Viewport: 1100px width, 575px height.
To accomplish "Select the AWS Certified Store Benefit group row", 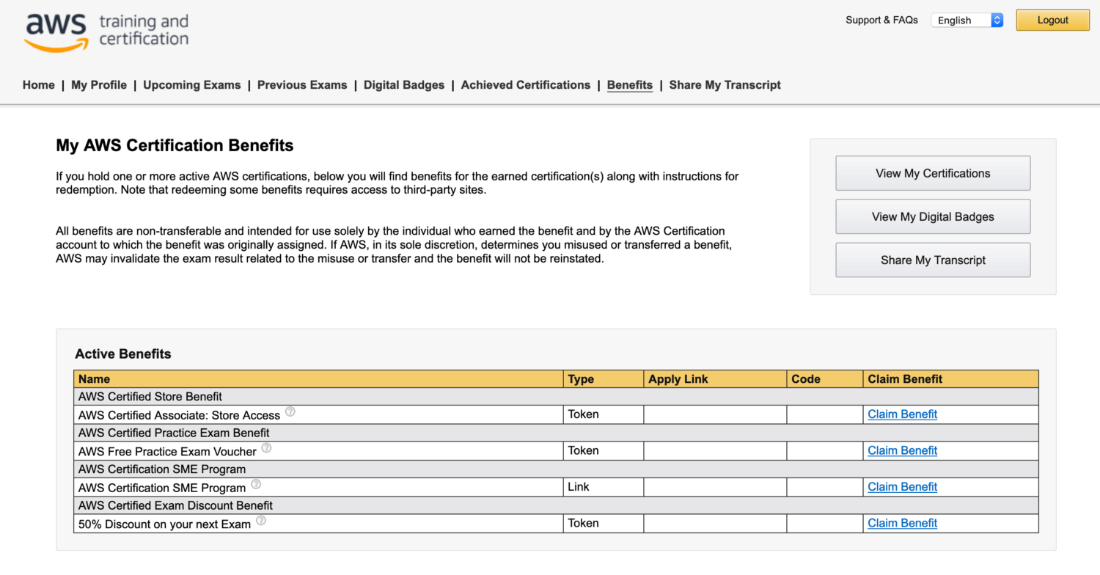I will pyautogui.click(x=557, y=397).
